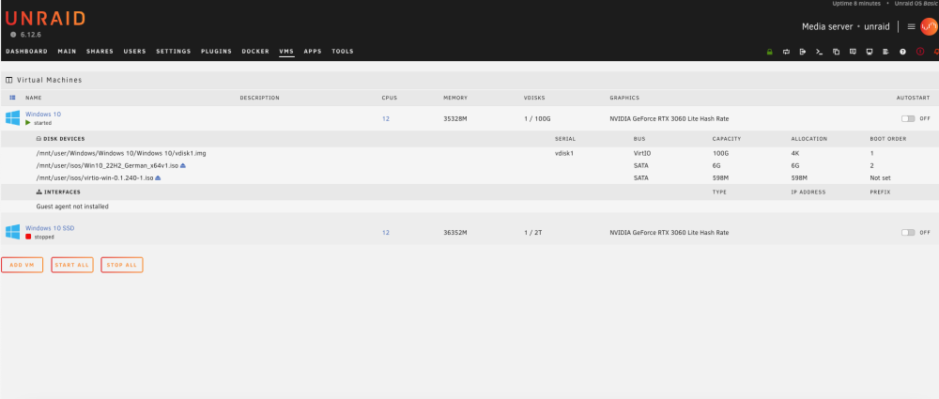Toggle autostart for Windows 10 SSD VM
The width and height of the screenshot is (939, 399).
click(908, 233)
